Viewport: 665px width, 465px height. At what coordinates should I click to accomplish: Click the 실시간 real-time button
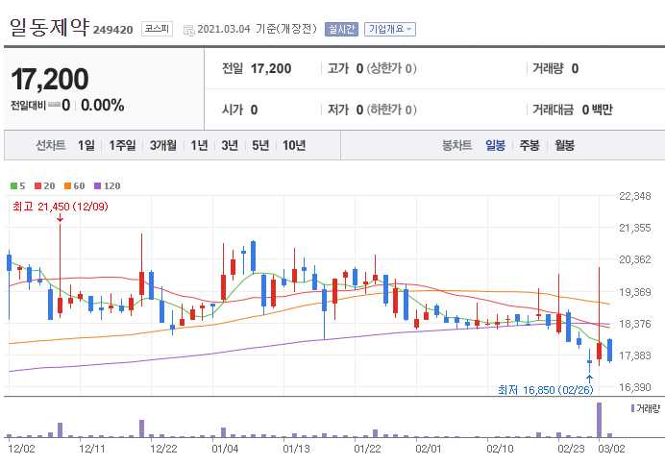341,29
